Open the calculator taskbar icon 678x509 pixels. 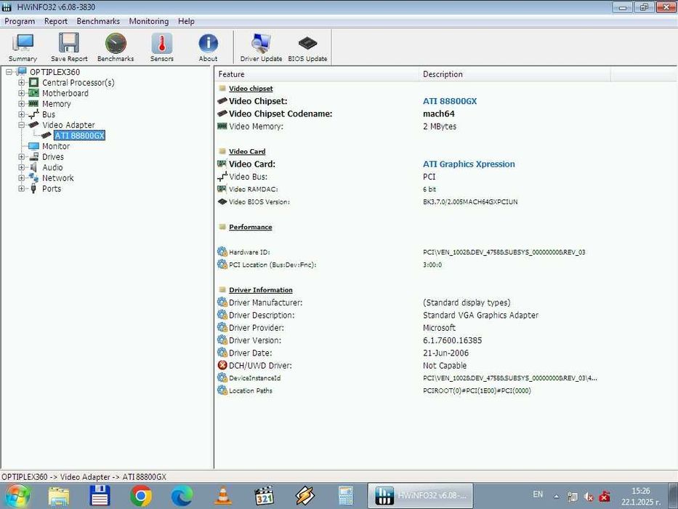point(346,496)
